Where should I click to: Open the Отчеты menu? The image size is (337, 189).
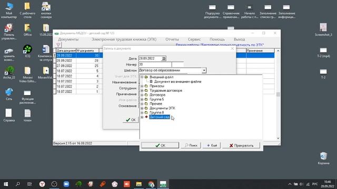(x=172, y=39)
